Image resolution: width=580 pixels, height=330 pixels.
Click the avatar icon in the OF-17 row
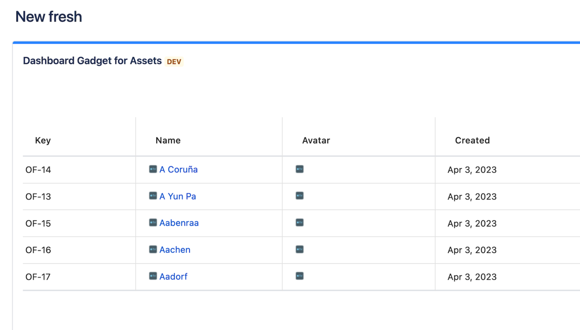coord(299,276)
